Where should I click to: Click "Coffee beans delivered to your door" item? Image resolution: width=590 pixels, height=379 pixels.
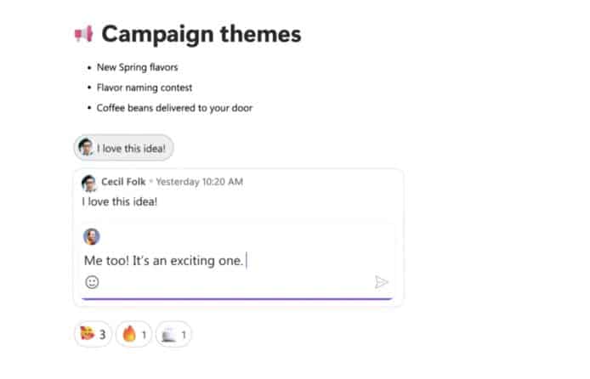pos(173,108)
